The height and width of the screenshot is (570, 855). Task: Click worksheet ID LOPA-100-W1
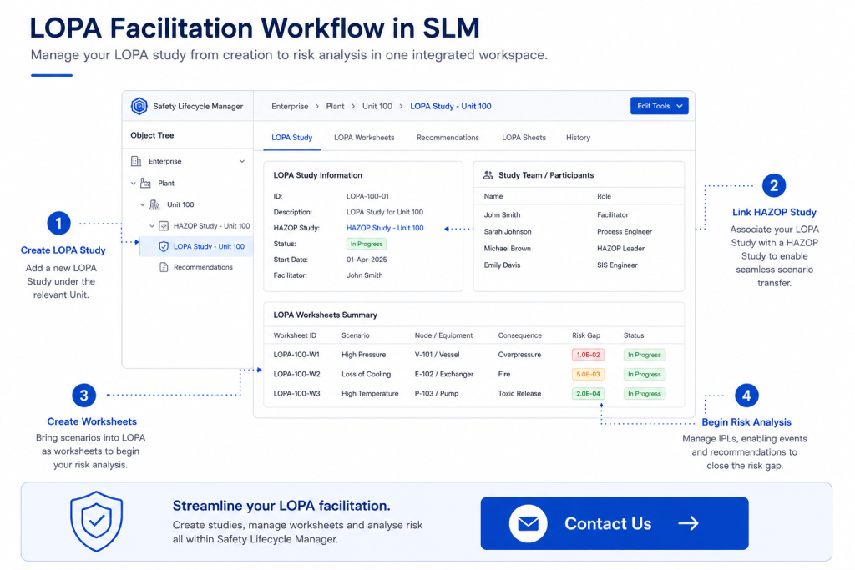pos(296,354)
